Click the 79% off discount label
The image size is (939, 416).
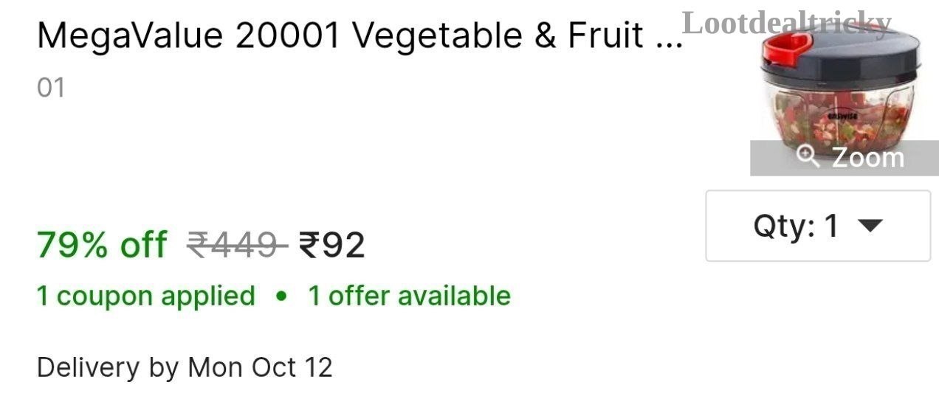(102, 244)
